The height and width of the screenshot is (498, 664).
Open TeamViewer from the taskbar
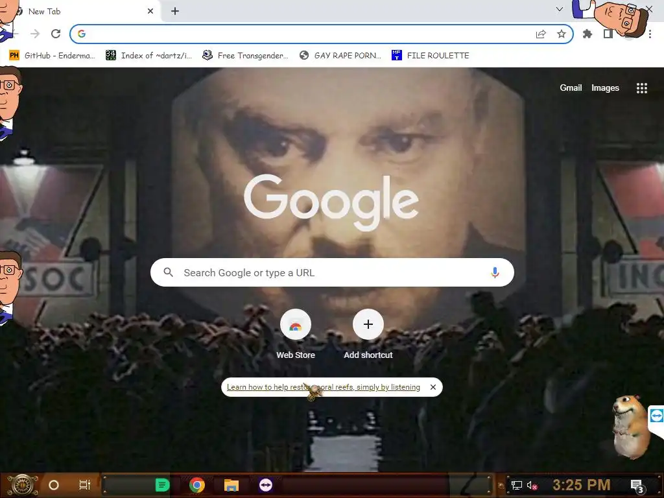[x=265, y=485]
